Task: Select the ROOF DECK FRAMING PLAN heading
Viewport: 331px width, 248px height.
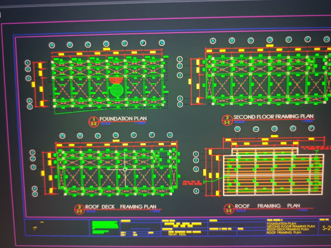Action: 121,206
